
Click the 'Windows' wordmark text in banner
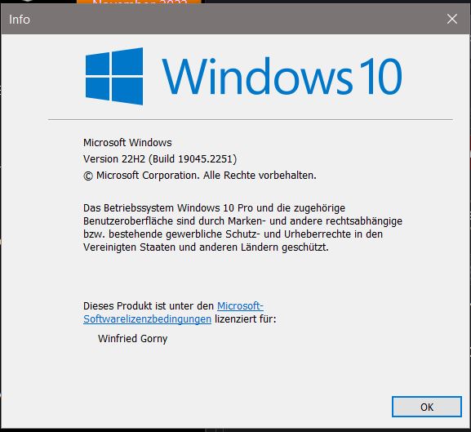[257, 76]
